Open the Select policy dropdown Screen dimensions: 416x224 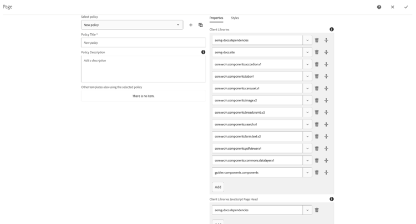(x=132, y=25)
